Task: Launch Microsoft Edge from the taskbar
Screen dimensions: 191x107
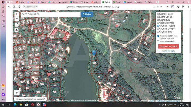Action: point(15,105)
